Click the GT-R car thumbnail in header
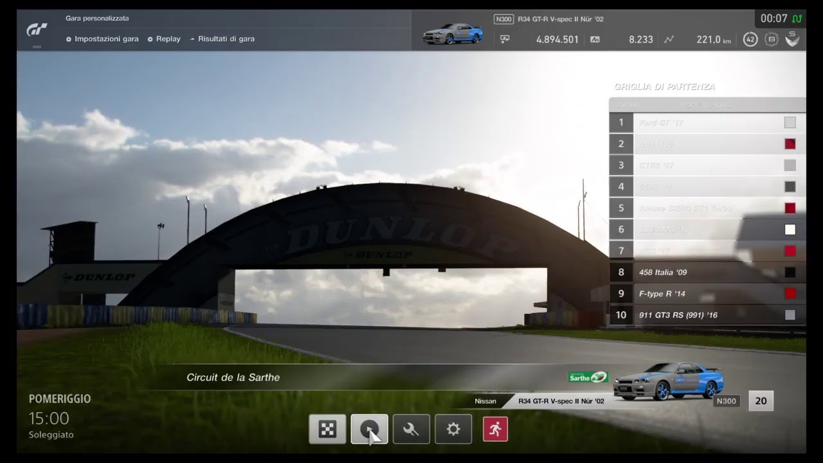The image size is (823, 463). 453,33
